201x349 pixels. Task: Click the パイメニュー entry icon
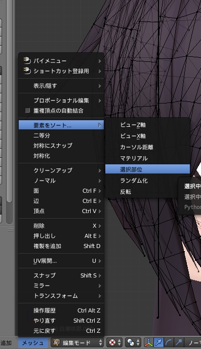(27, 60)
